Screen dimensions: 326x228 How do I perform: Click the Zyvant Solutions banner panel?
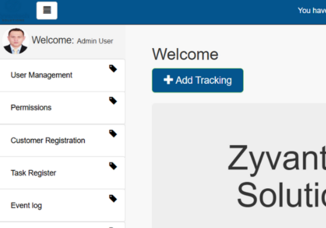click(x=239, y=166)
